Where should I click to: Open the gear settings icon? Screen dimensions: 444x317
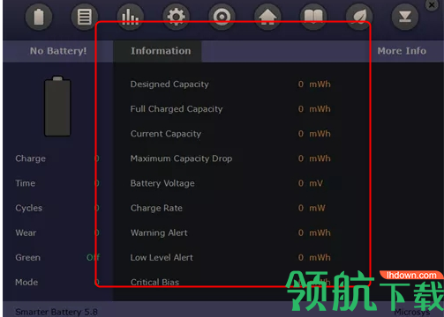pyautogui.click(x=176, y=17)
